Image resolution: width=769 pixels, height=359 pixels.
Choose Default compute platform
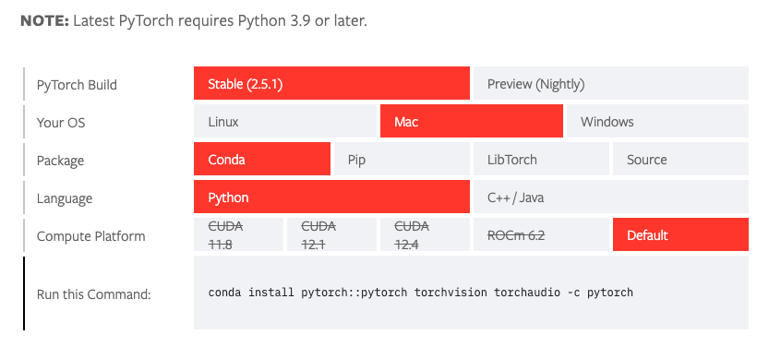click(x=680, y=234)
